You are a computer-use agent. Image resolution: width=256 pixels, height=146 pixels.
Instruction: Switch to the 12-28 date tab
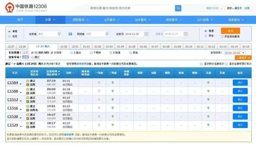point(22,47)
